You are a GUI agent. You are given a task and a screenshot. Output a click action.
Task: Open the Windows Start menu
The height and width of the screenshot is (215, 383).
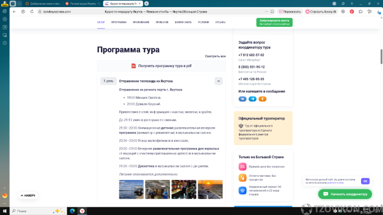click(x=4, y=211)
